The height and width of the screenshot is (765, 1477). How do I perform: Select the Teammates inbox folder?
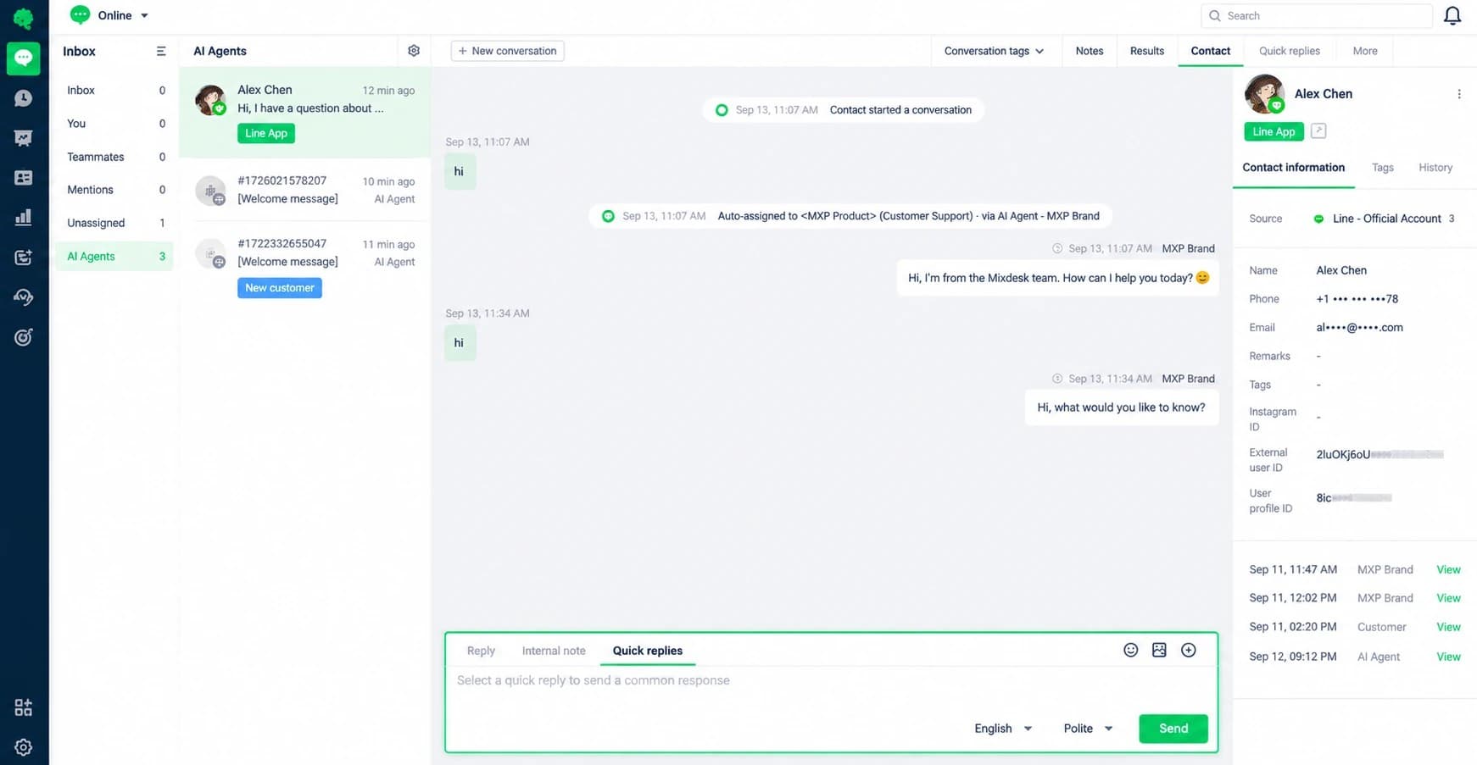click(114, 157)
